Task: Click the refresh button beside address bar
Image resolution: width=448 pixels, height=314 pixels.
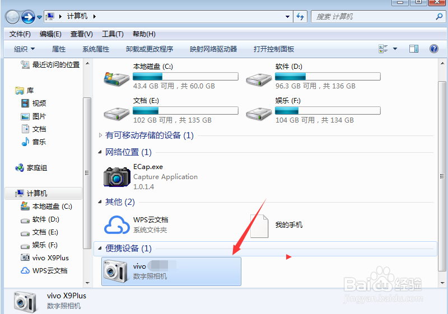Action: [x=300, y=17]
